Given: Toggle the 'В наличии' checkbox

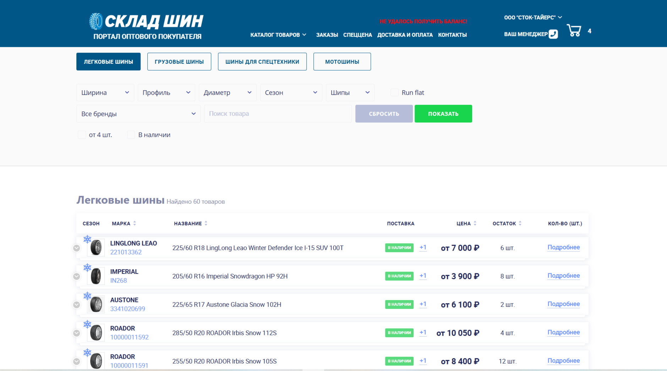Looking at the screenshot, I should (131, 135).
